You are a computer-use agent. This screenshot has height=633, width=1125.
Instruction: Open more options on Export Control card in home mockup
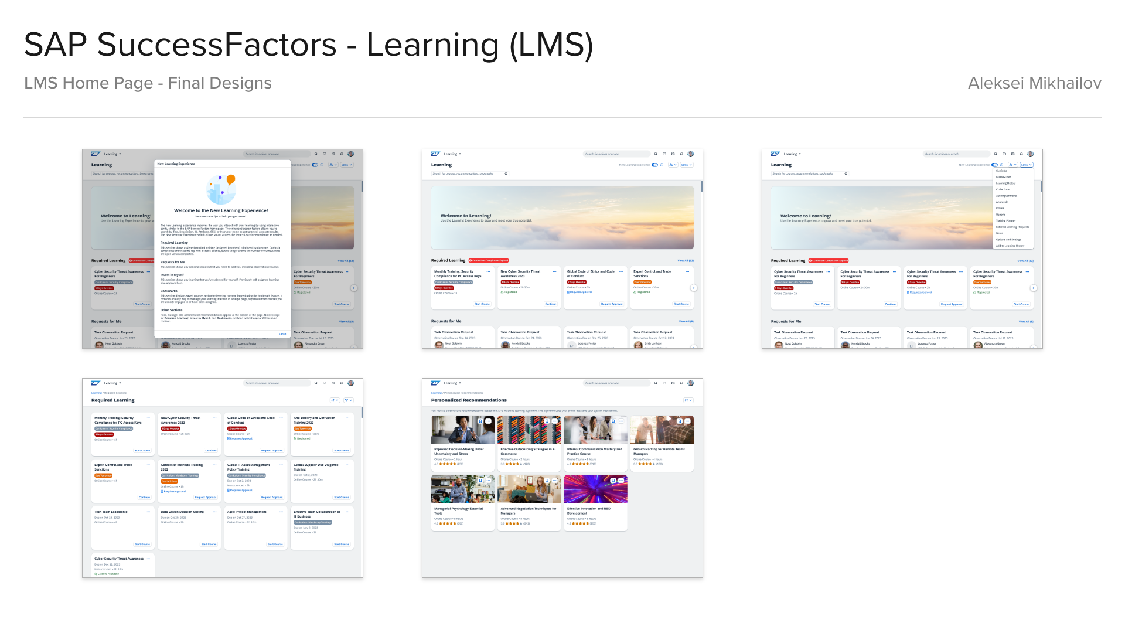[x=687, y=271]
